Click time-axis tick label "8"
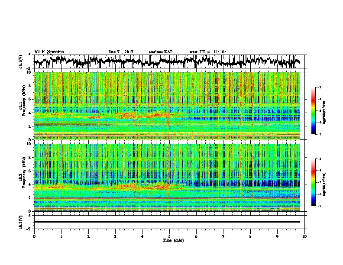The width and height of the screenshot is (343, 265). click(x=250, y=236)
